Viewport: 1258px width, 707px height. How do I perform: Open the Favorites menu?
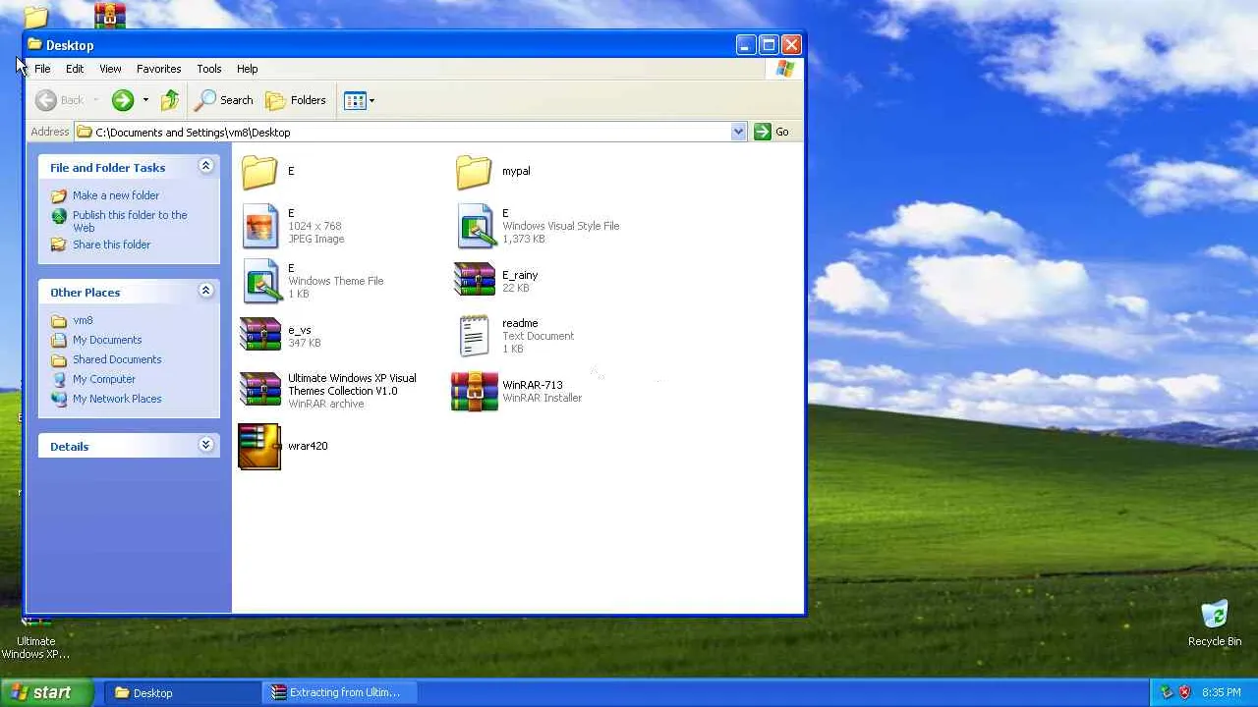(158, 69)
